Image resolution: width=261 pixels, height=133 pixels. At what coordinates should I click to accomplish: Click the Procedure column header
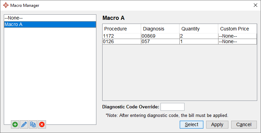coord(122,29)
